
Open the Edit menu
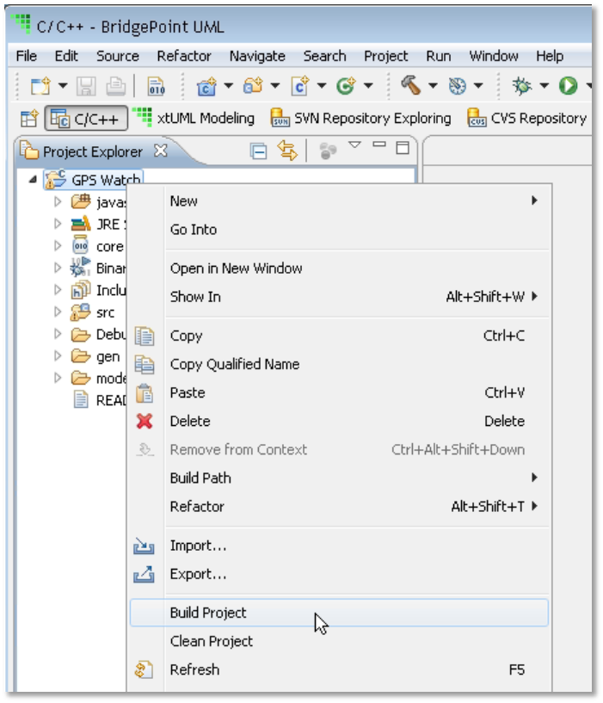pos(66,56)
